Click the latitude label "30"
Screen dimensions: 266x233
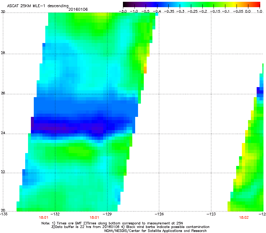click(3, 12)
